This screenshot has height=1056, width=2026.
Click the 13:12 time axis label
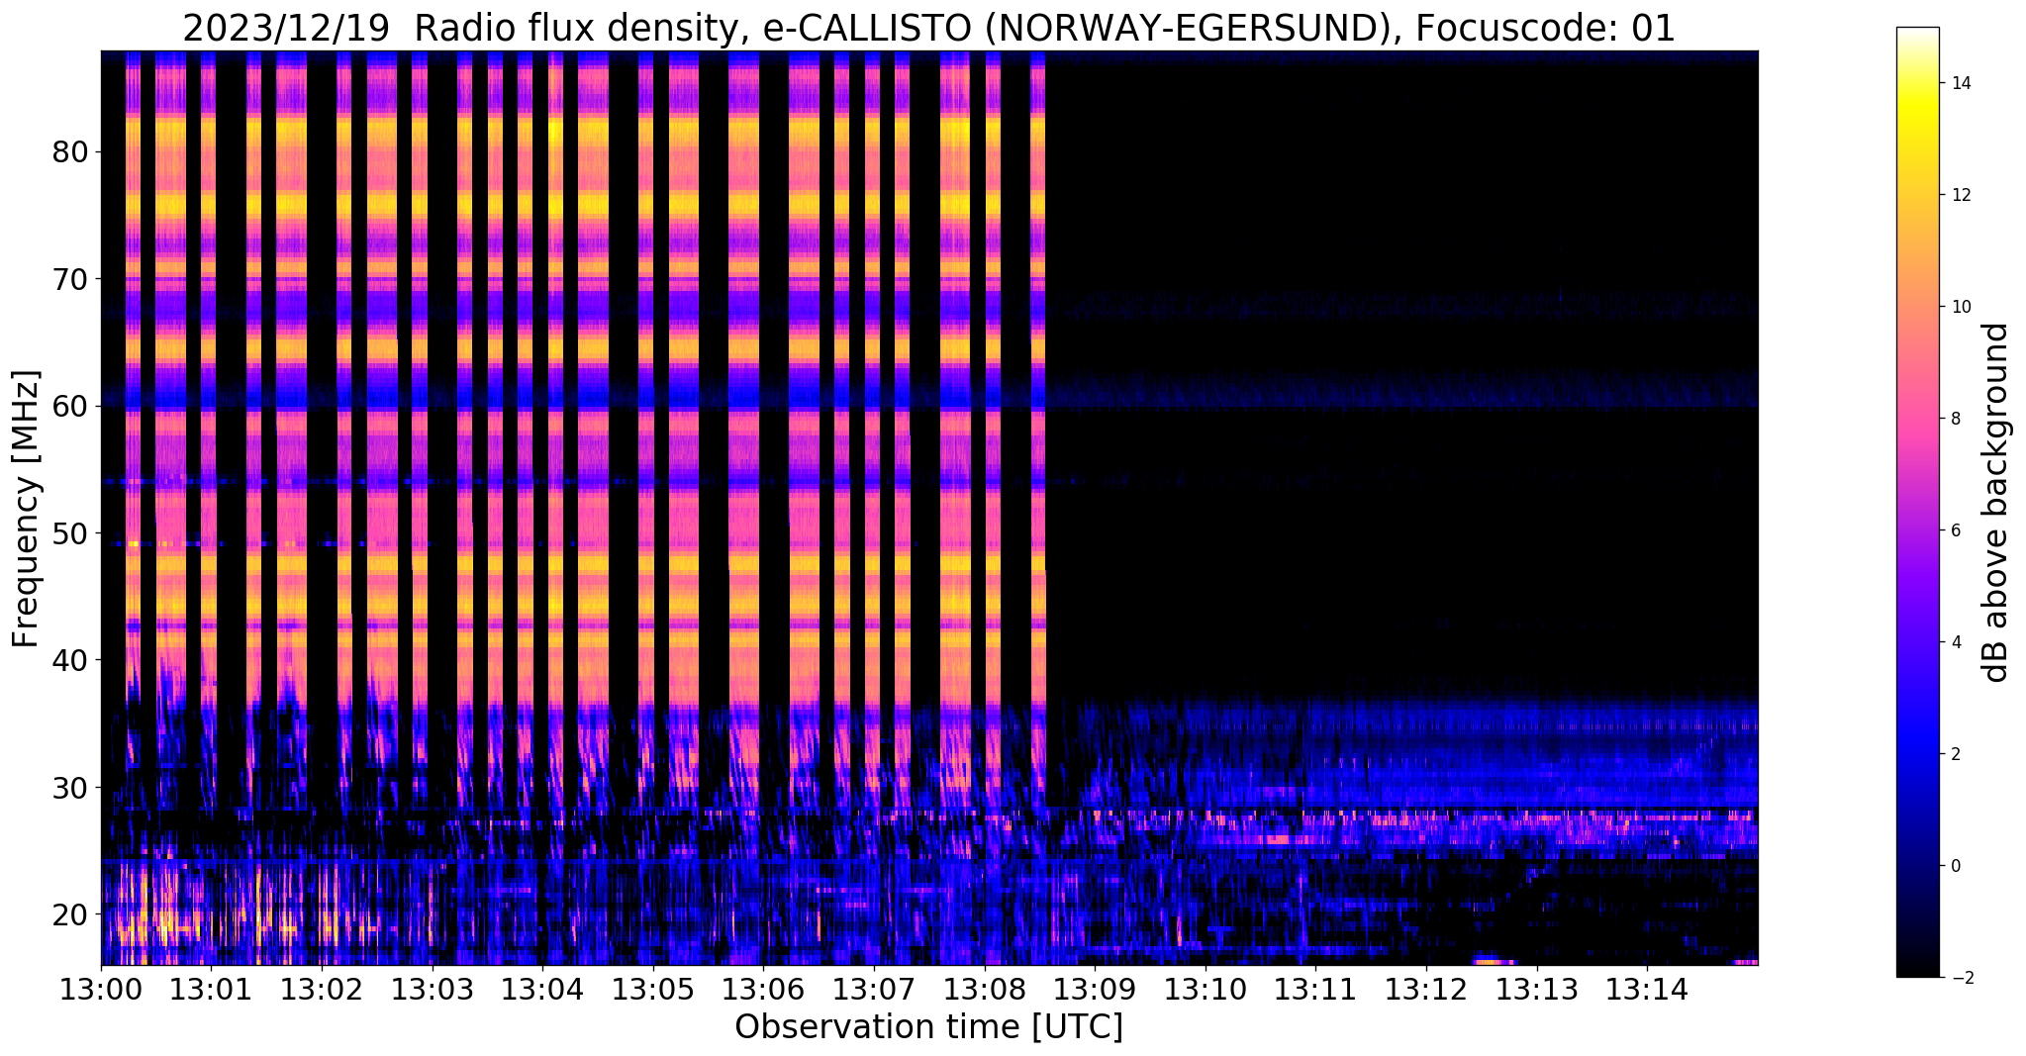point(1426,990)
